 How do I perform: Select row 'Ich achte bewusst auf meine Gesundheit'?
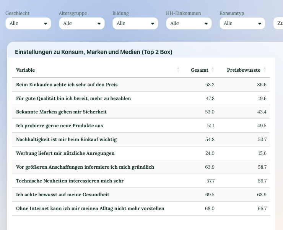(x=141, y=194)
